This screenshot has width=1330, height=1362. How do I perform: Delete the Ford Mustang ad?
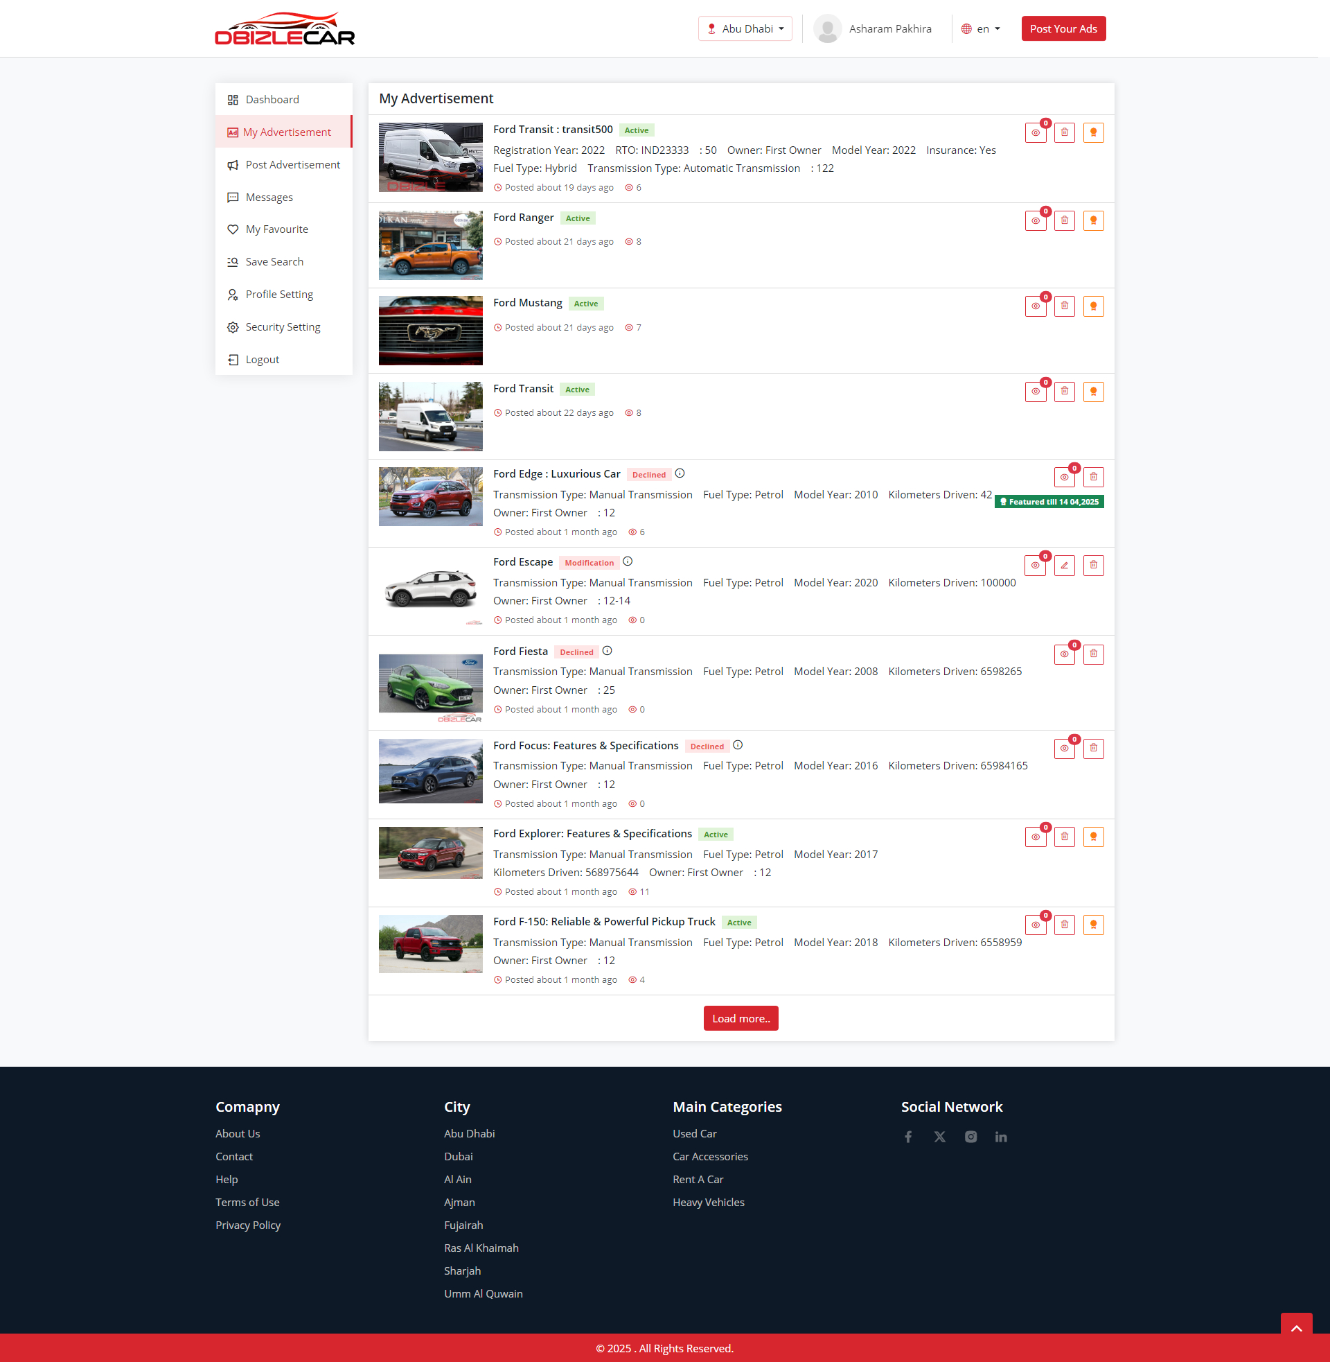(1064, 306)
